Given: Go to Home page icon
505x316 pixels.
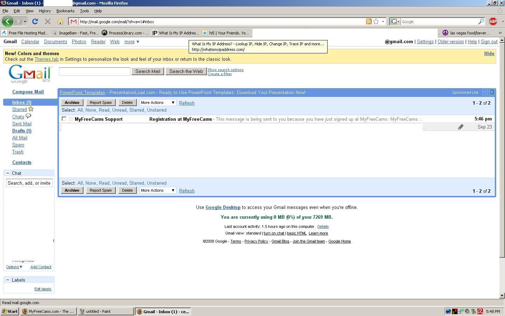Looking at the screenshot, I should (x=60, y=21).
